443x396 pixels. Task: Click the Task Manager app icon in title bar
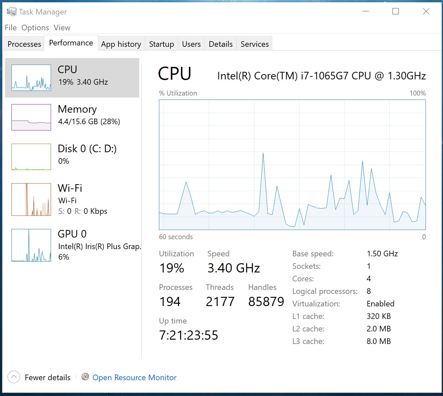[11, 12]
